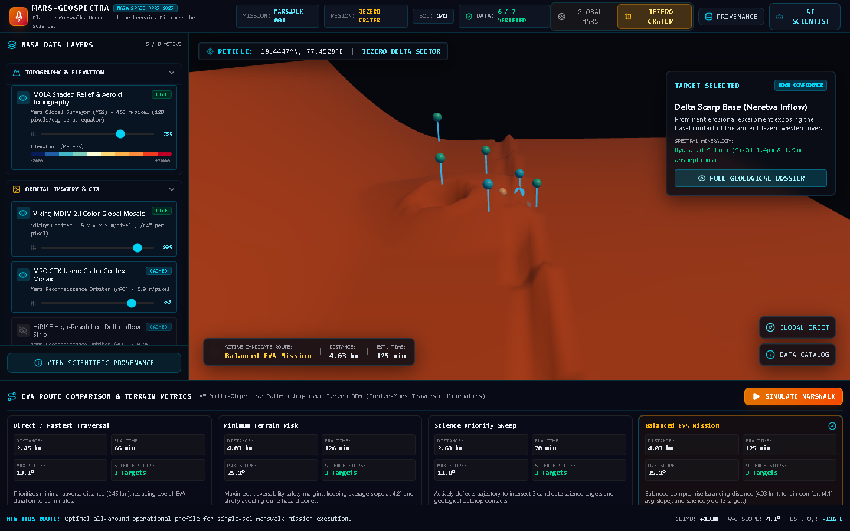Toggle Viking MDIM Color Mosaic visibility
This screenshot has height=531, width=850.
(23, 213)
